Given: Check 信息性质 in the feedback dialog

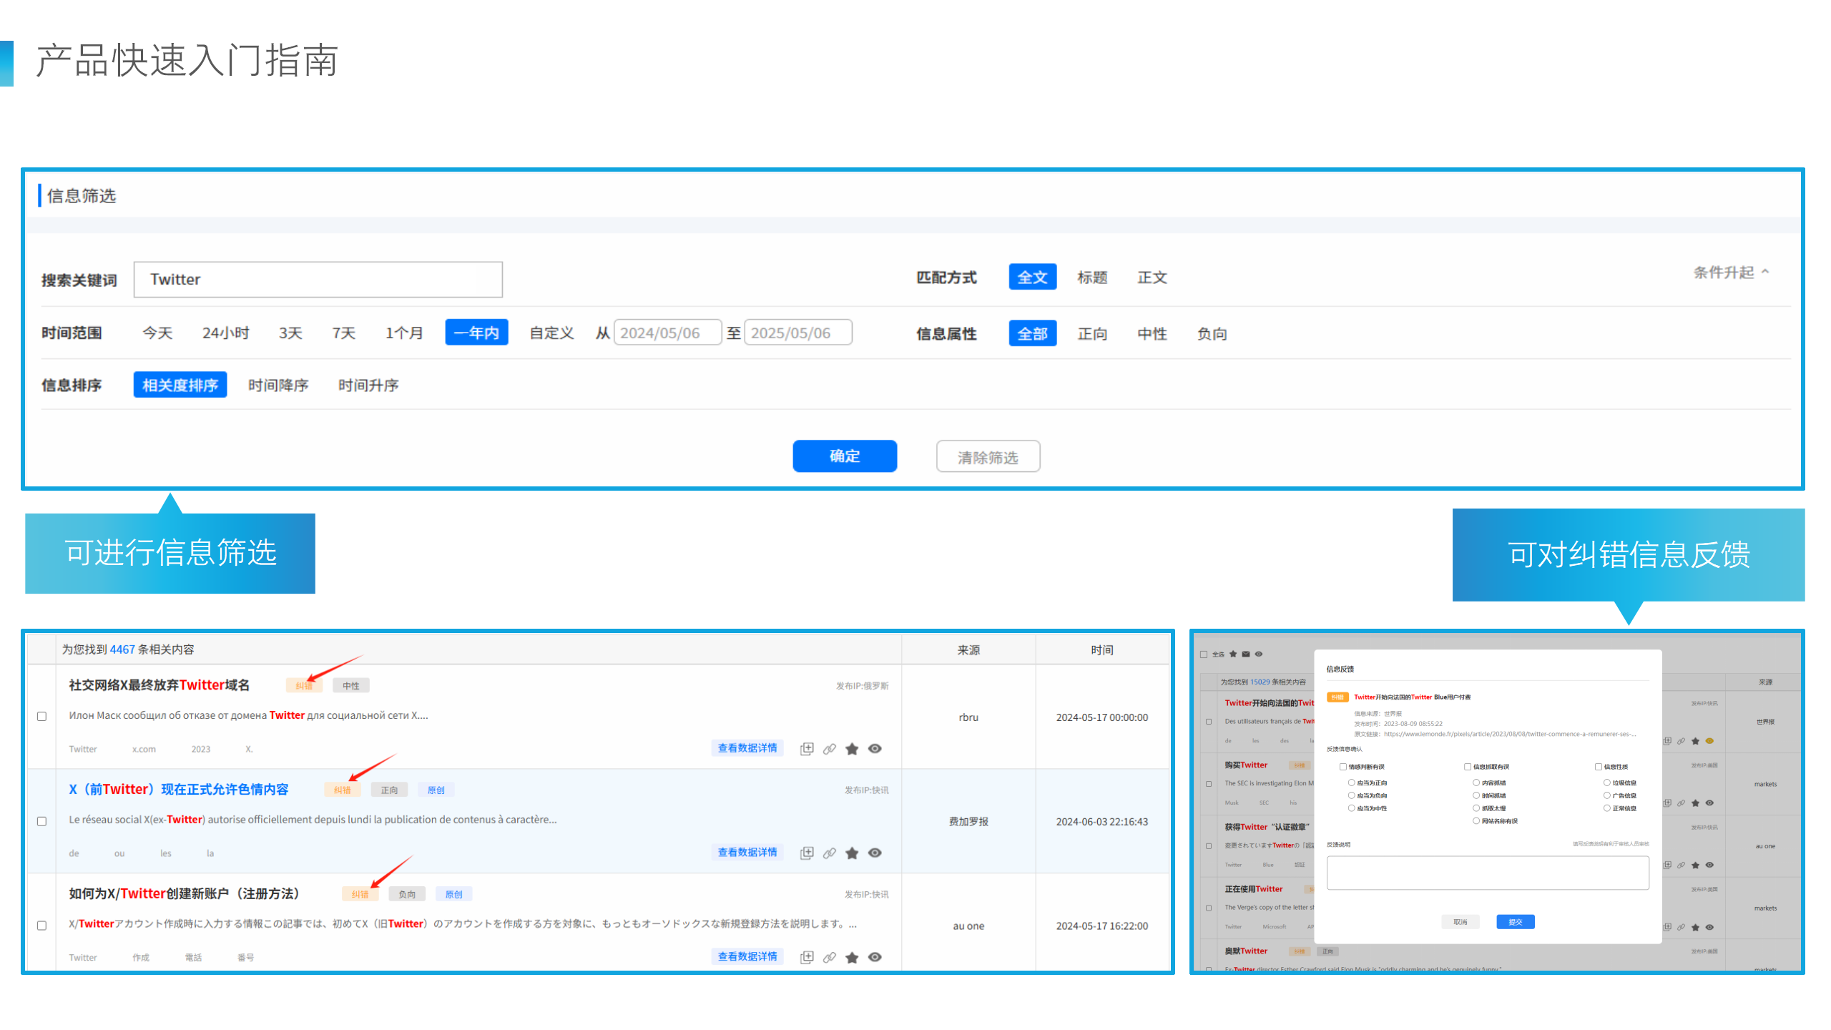Looking at the screenshot, I should (x=1599, y=767).
